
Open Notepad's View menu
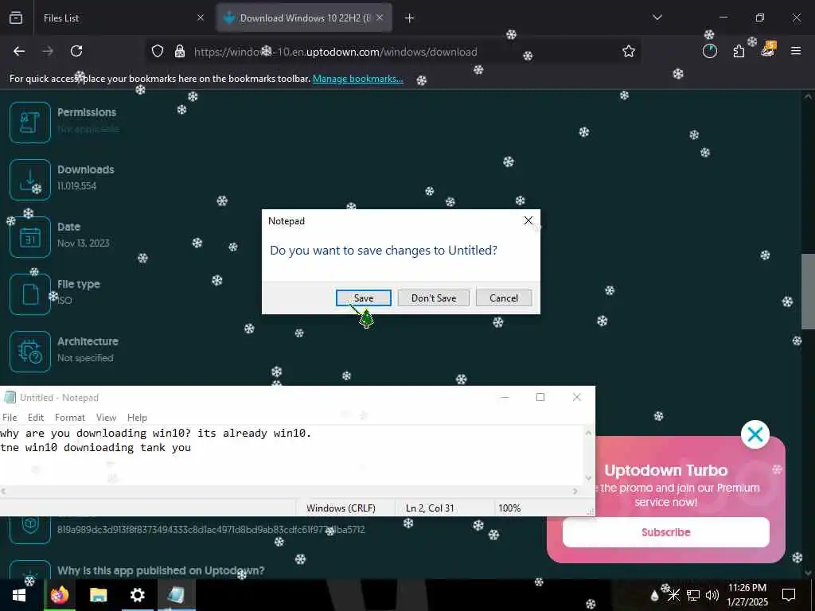[x=106, y=417]
